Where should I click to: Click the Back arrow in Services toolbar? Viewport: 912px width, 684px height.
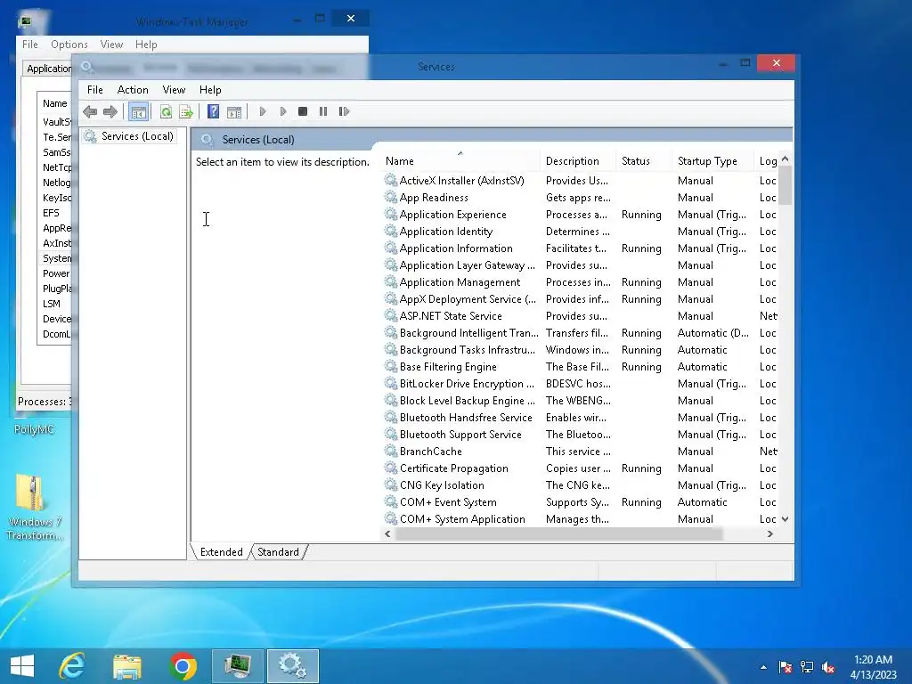click(x=90, y=111)
